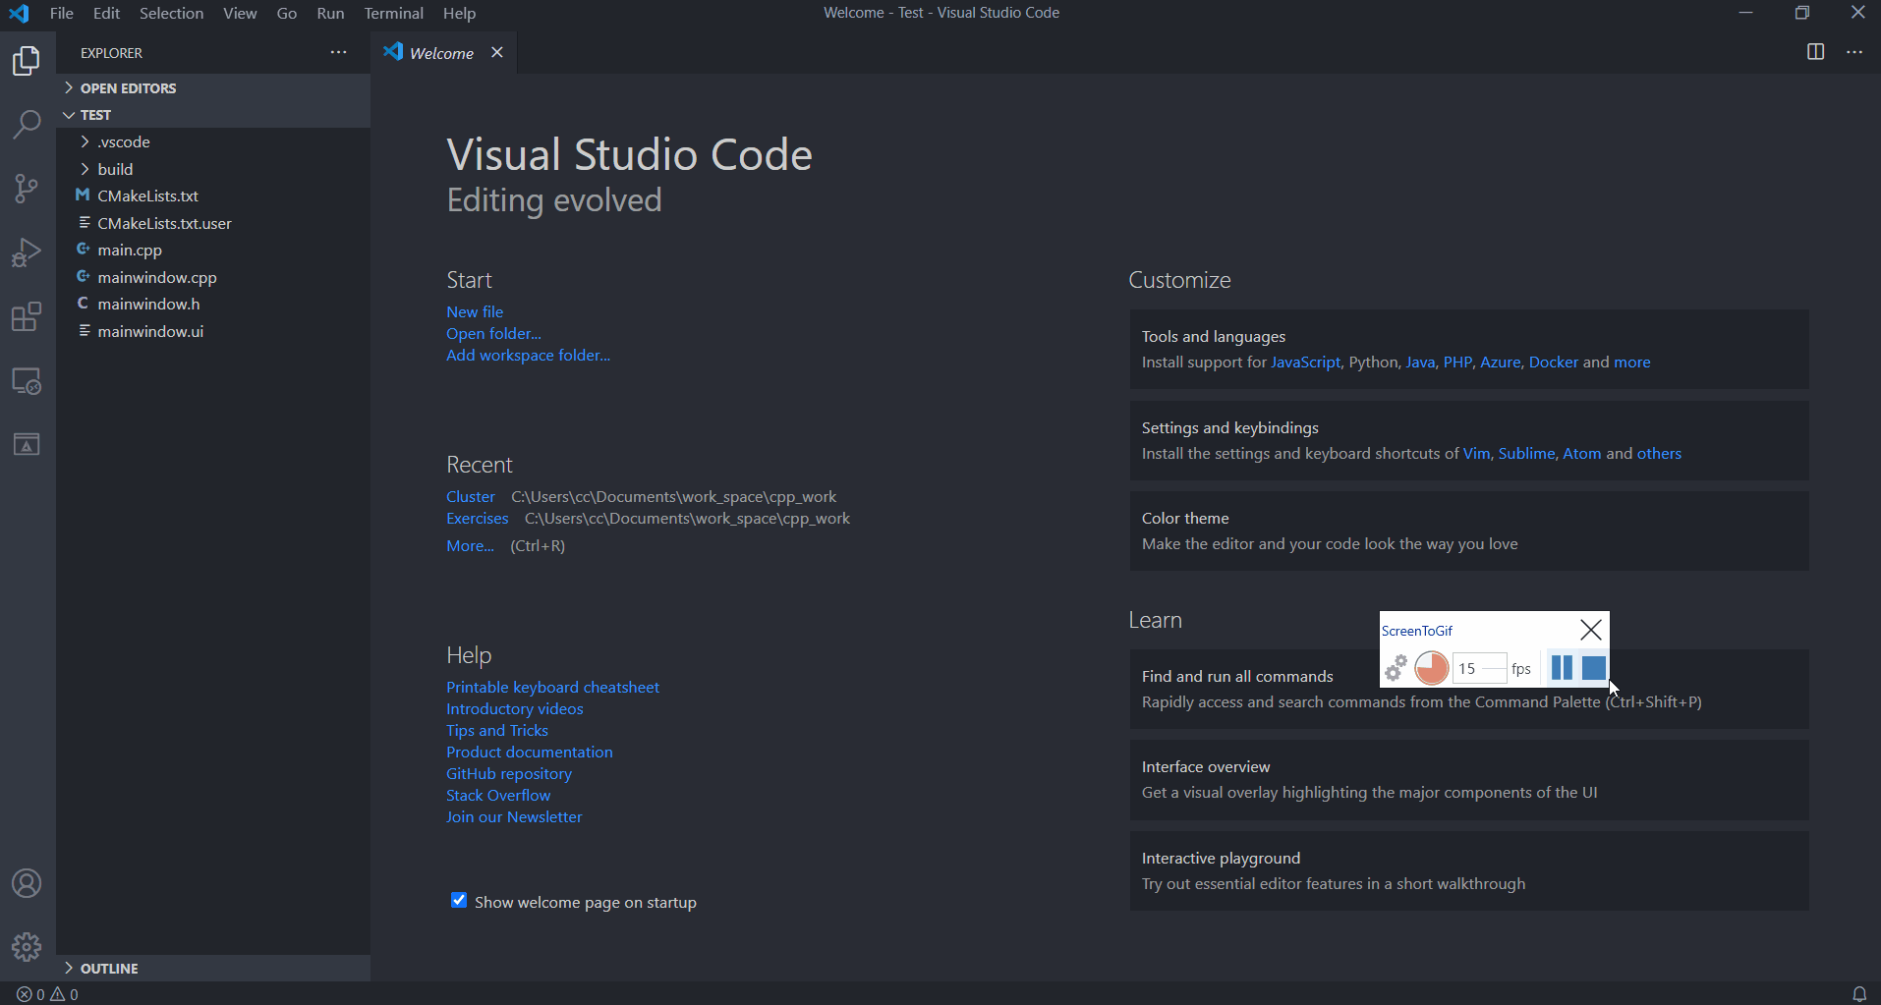This screenshot has width=1881, height=1005.
Task: Click the Accounts icon
Action: click(27, 883)
